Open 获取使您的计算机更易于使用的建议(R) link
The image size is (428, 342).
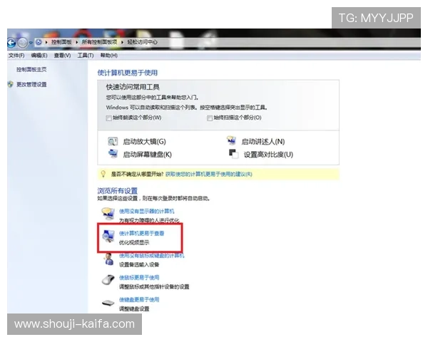209,175
